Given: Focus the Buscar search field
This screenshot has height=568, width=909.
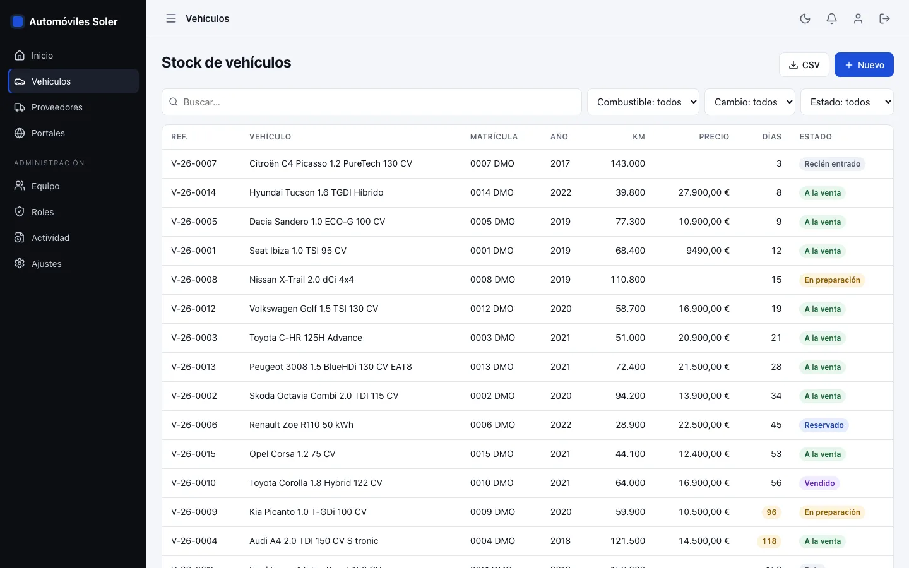Looking at the screenshot, I should [371, 102].
